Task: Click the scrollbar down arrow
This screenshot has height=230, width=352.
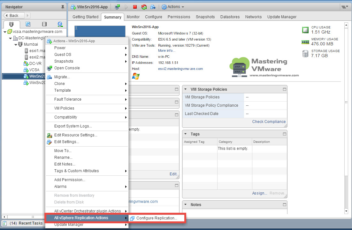Action: click(346, 211)
